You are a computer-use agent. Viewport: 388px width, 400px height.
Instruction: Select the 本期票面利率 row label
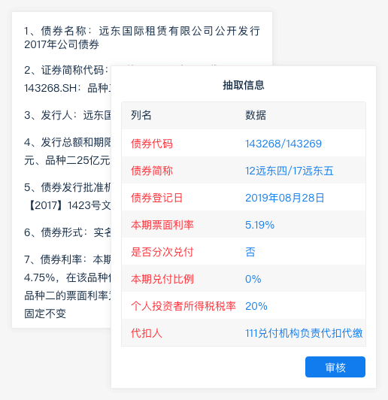click(162, 225)
